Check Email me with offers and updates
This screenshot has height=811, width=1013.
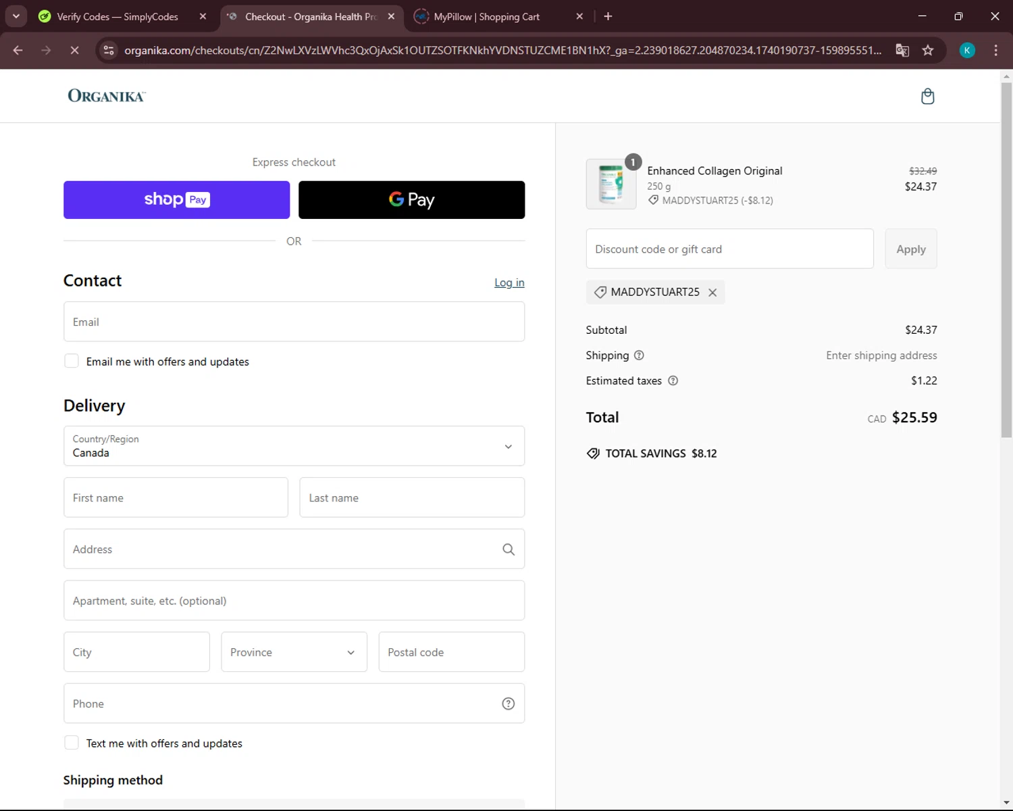(x=72, y=361)
